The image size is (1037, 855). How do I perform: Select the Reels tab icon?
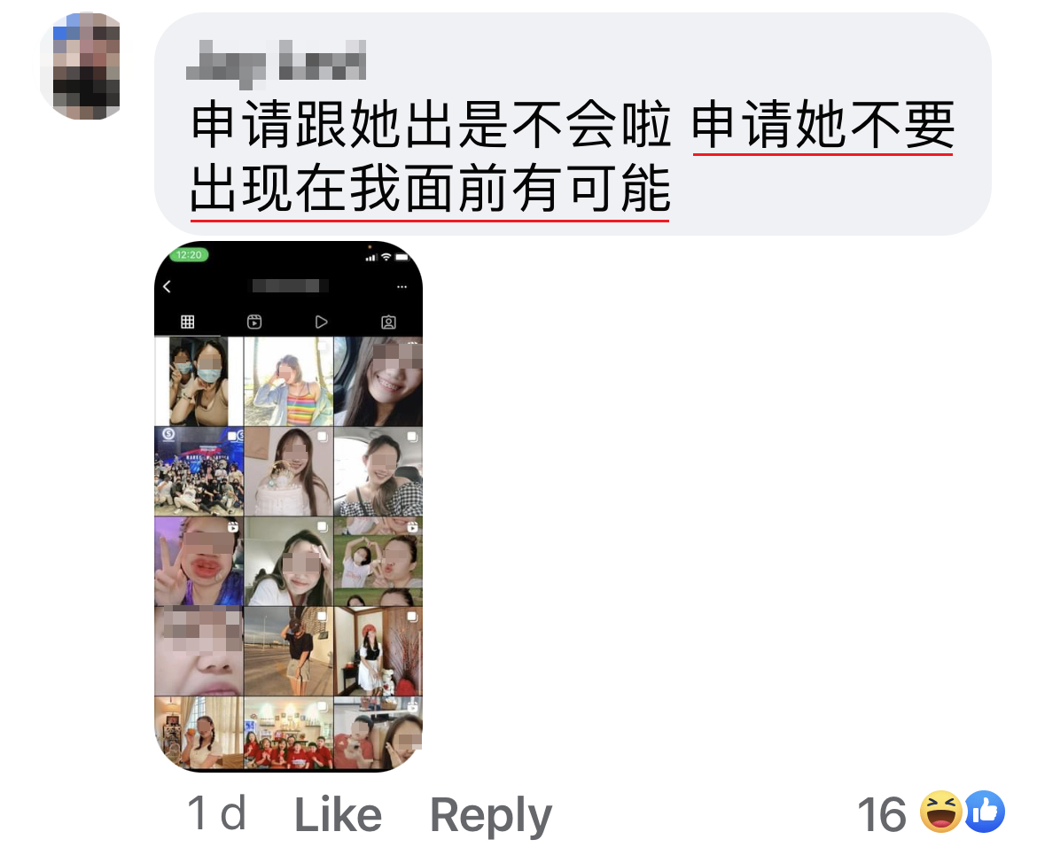[x=254, y=322]
